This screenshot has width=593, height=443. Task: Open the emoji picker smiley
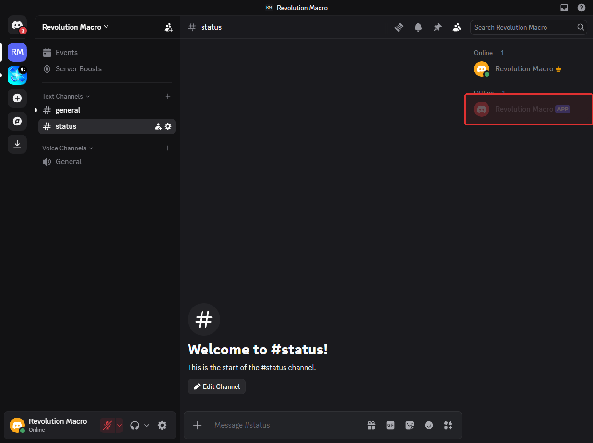pyautogui.click(x=429, y=425)
